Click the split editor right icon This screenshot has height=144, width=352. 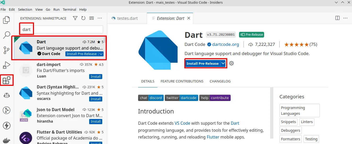tap(338, 18)
